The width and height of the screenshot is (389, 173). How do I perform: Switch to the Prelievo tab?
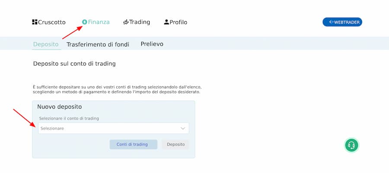click(x=152, y=44)
